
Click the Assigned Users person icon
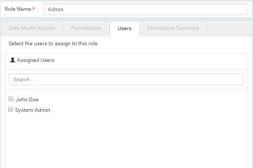pos(12,60)
